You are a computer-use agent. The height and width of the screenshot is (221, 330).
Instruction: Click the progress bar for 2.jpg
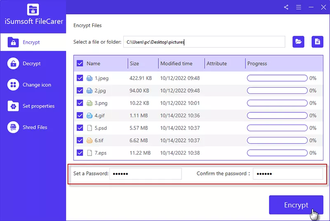tap(277, 91)
